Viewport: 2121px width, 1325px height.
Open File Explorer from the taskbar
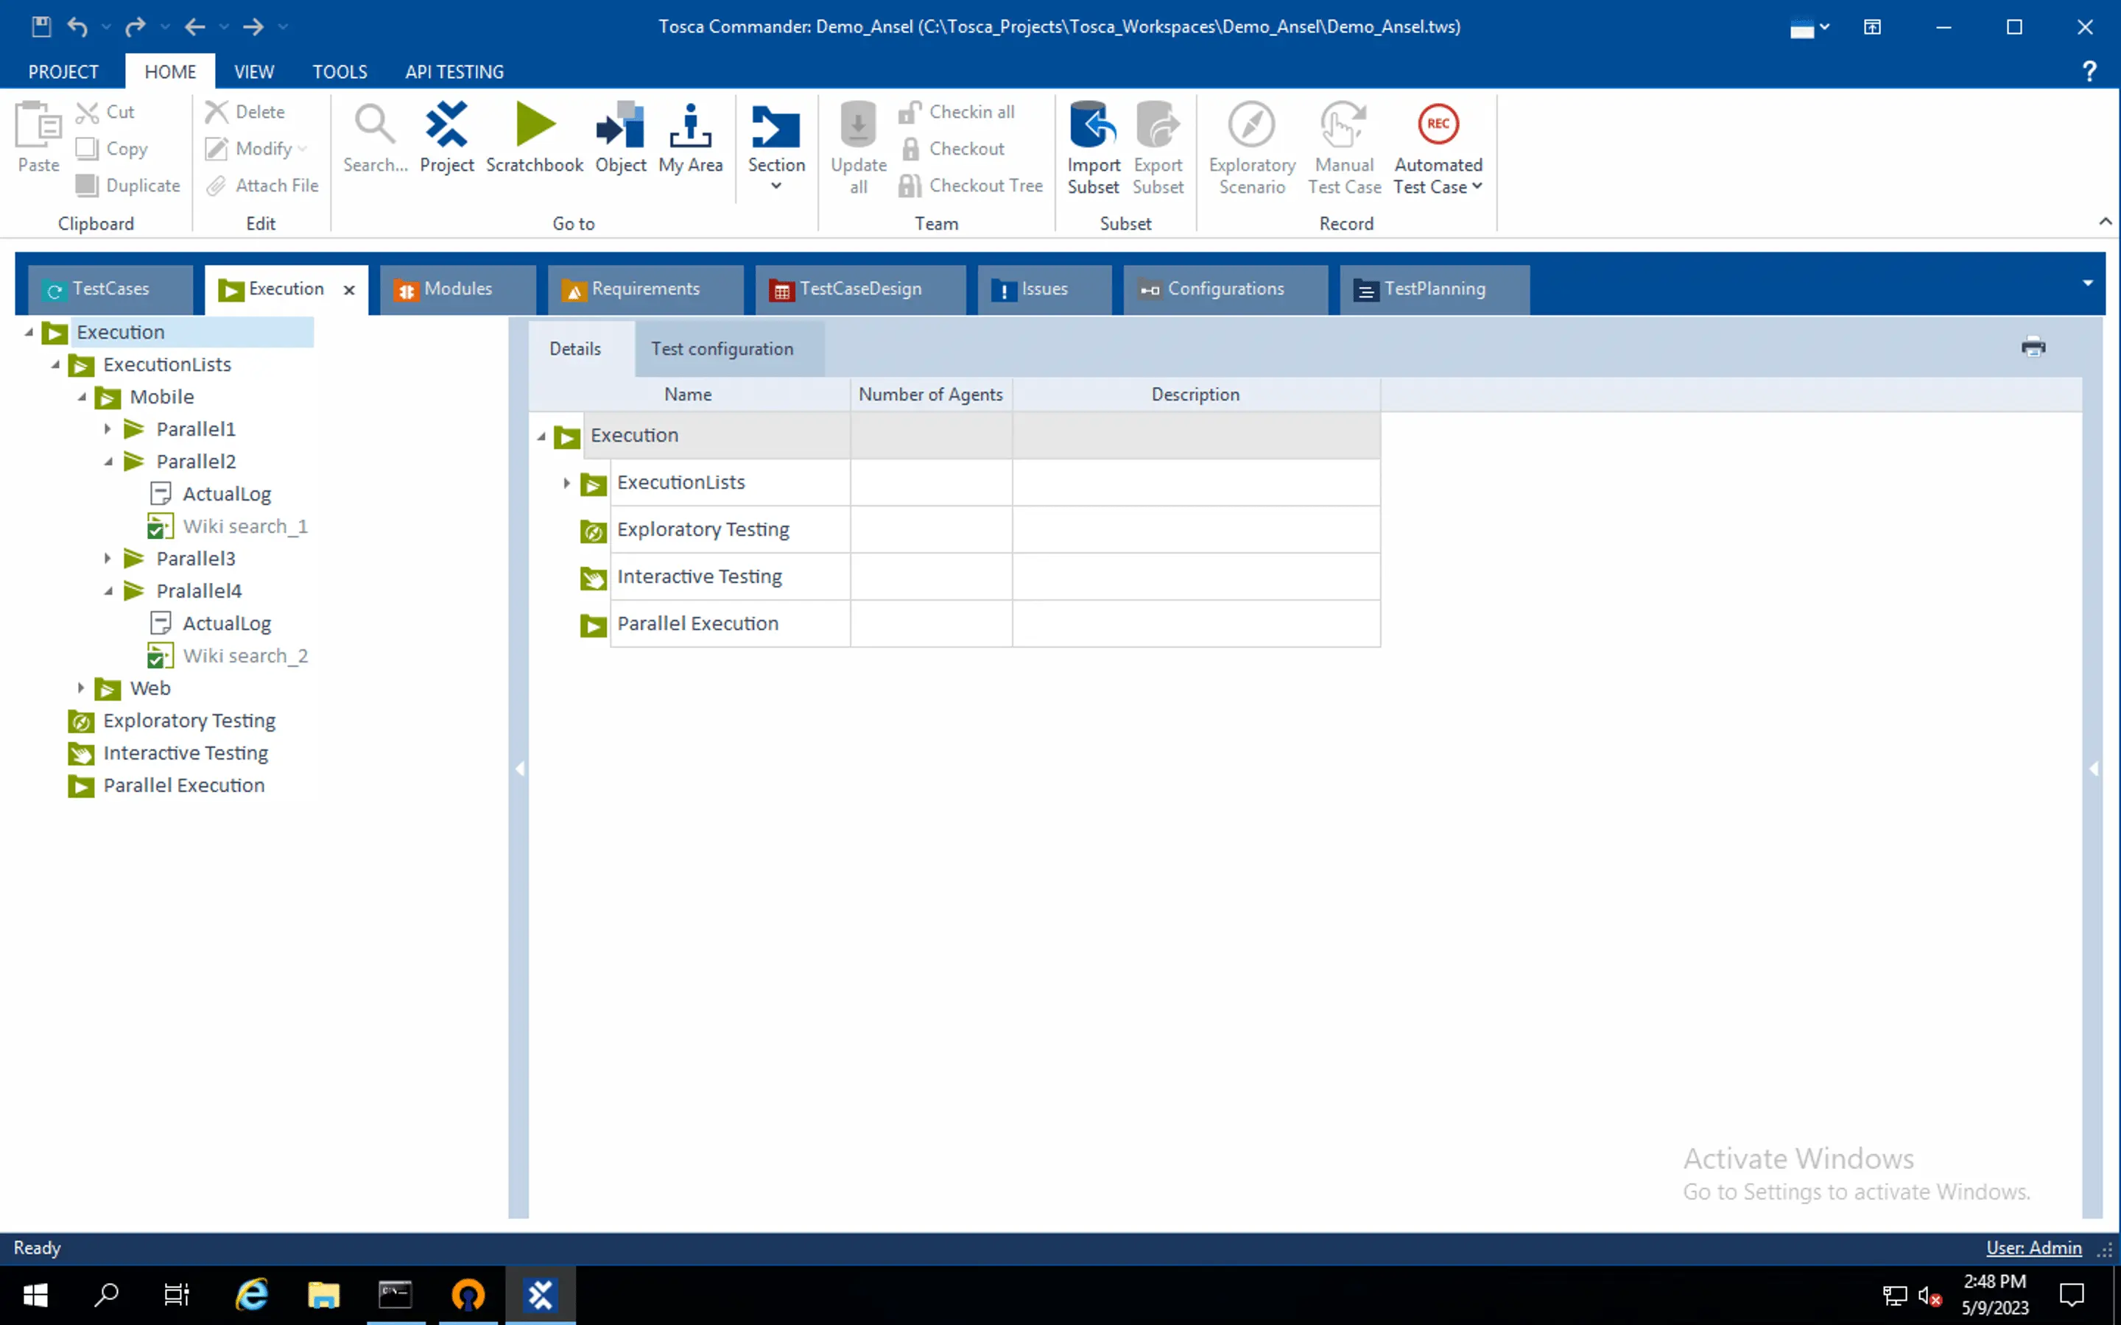click(323, 1294)
